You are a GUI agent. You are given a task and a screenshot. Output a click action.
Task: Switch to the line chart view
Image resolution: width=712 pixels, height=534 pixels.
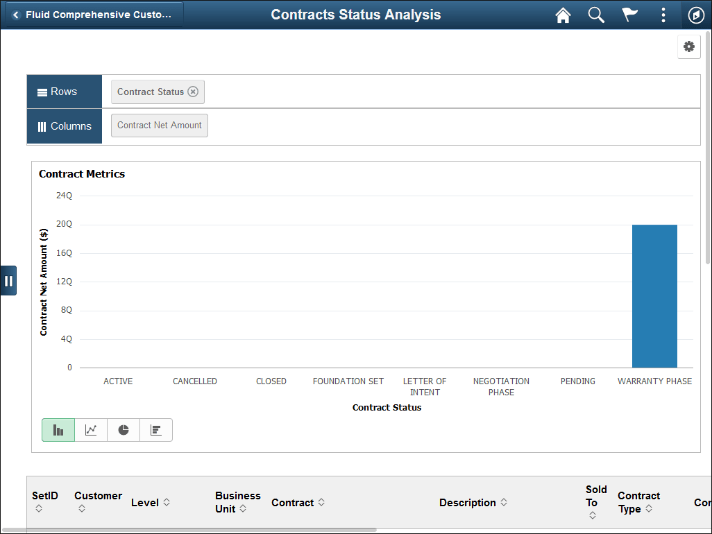90,429
